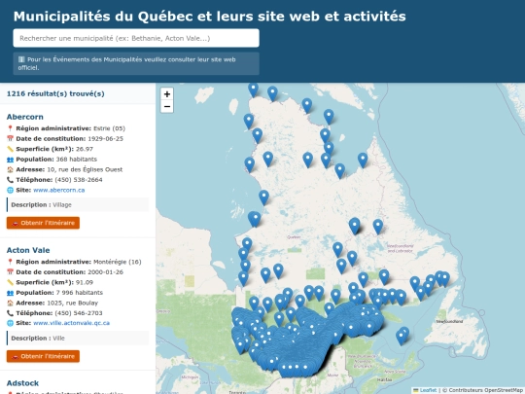
Task: Open the Leaflet attribution link
Action: pos(428,390)
